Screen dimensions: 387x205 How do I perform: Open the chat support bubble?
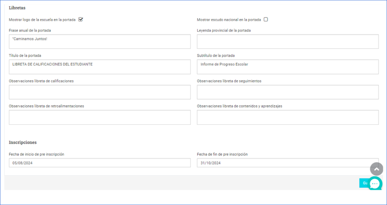pos(375,183)
